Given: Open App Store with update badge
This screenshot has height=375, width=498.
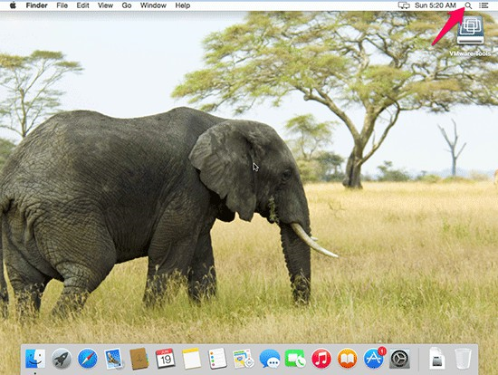Looking at the screenshot, I should tap(374, 358).
